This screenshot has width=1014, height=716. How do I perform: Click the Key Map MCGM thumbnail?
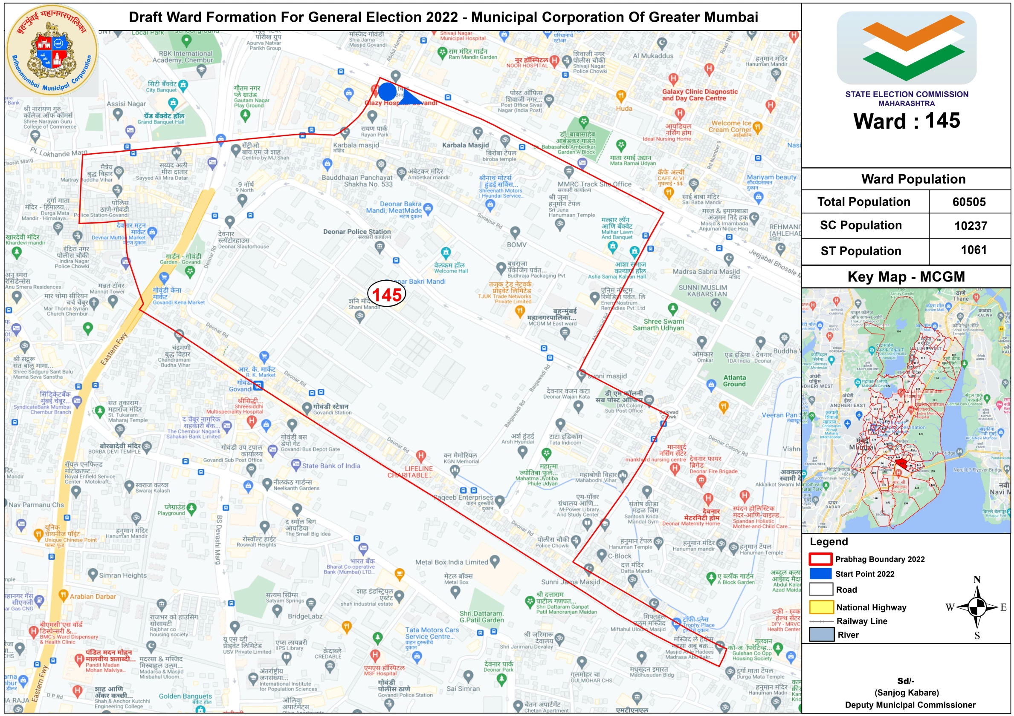coord(905,410)
